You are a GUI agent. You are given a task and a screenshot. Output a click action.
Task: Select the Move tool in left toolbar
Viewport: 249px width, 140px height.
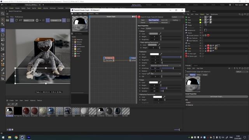pyautogui.click(x=3, y=30)
